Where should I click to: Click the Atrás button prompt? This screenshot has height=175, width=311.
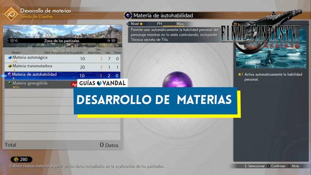point(294,166)
